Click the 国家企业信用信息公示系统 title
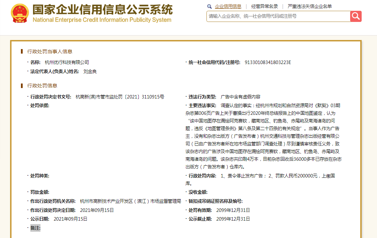 pyautogui.click(x=103, y=9)
